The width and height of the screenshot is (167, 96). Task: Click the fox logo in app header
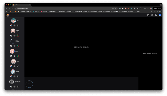click(x=8, y=15)
